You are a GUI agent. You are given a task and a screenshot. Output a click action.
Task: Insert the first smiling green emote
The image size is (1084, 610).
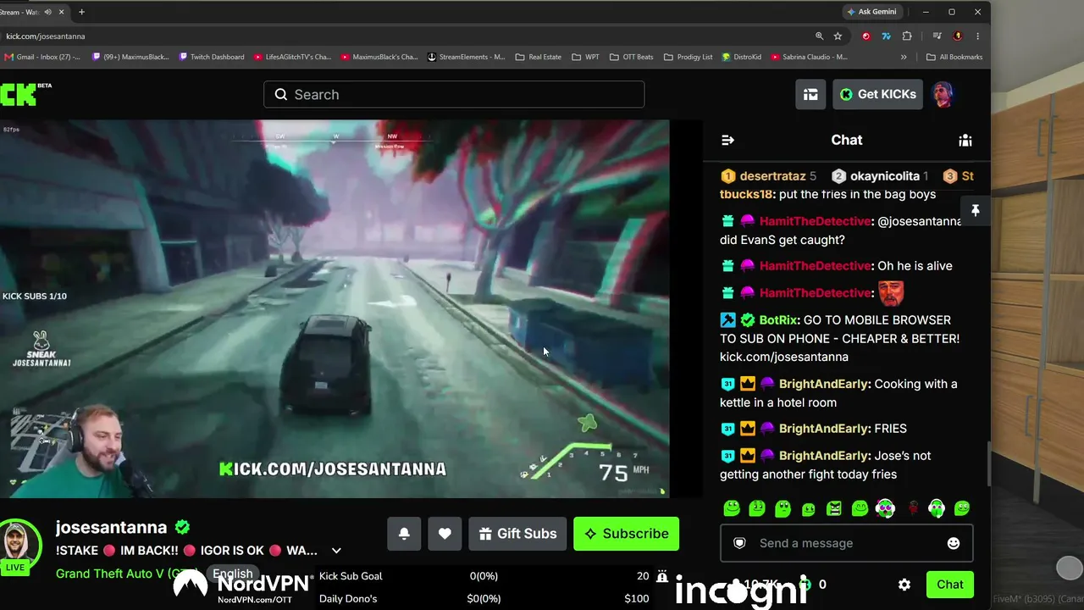click(732, 508)
